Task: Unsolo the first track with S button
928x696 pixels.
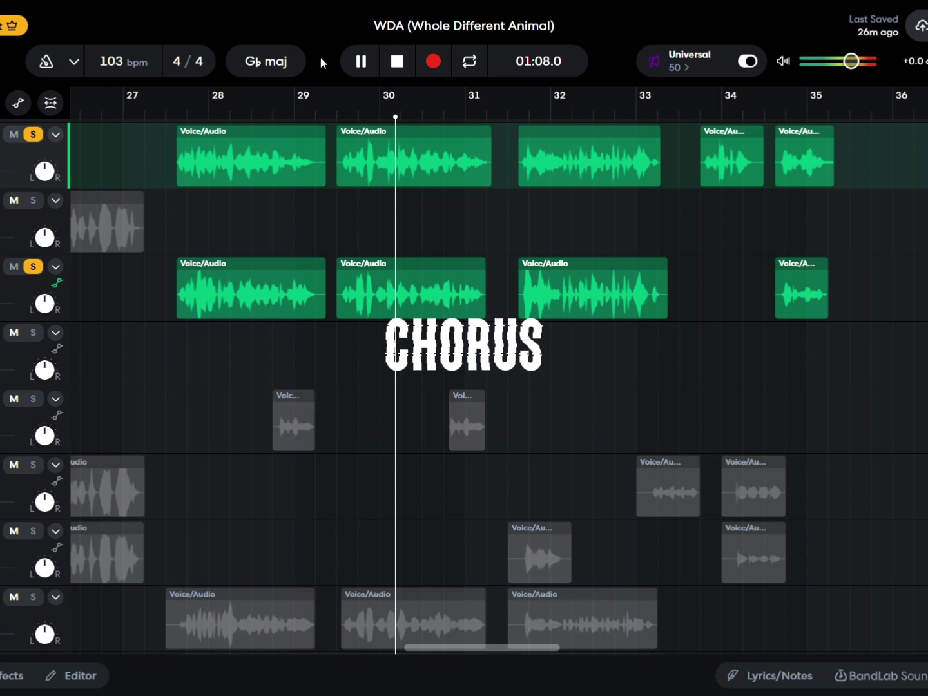Action: pos(33,135)
